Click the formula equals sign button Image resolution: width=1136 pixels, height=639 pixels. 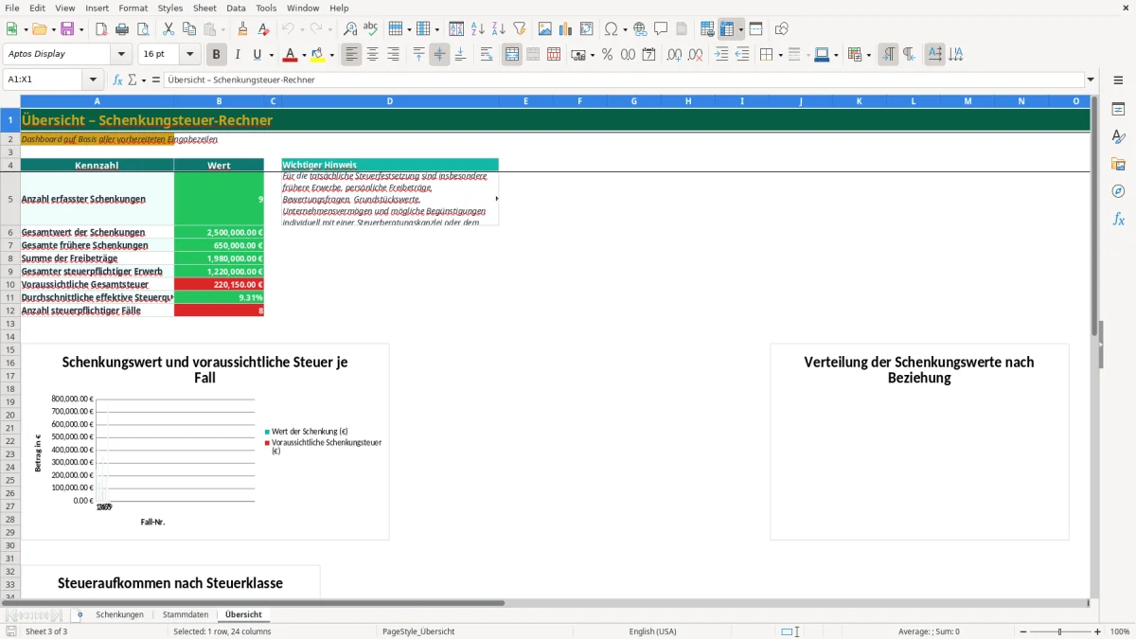(156, 80)
